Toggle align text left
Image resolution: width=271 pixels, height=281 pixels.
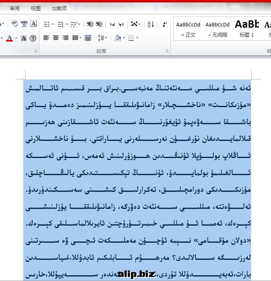click(x=46, y=38)
